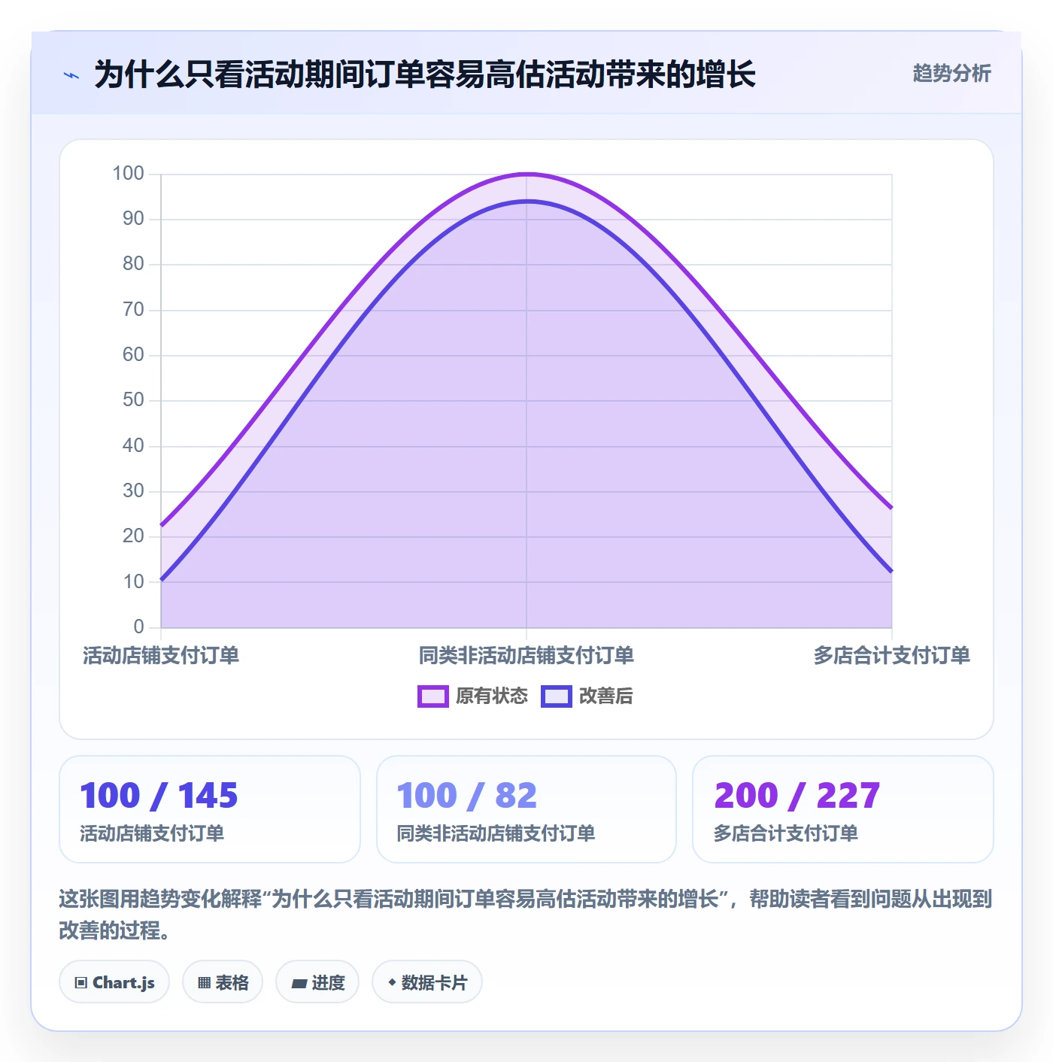Click the 多店合计支付订单 caption under 200 / 227
The image size is (1053, 1062).
coord(785,833)
